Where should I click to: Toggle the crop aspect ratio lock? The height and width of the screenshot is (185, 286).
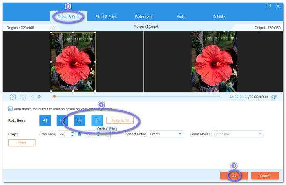[80, 134]
